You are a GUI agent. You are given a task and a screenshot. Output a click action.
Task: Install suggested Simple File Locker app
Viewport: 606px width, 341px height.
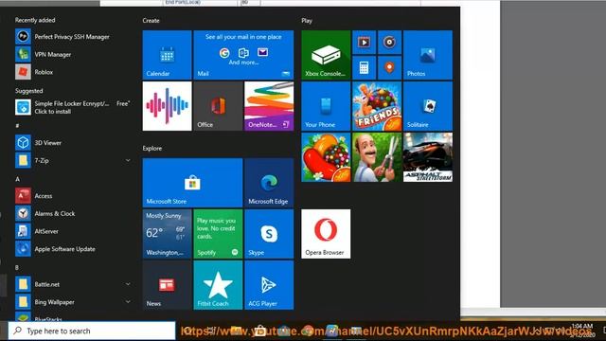(x=72, y=107)
